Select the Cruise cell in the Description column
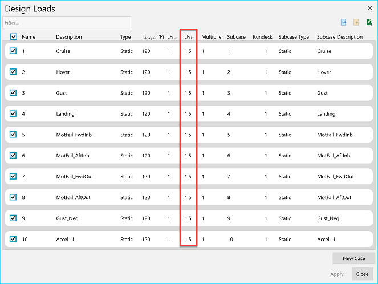The image size is (378, 284). point(63,51)
